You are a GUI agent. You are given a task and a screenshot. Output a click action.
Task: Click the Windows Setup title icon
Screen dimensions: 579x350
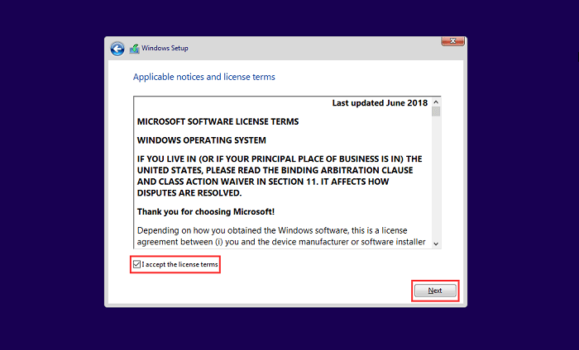(x=134, y=49)
